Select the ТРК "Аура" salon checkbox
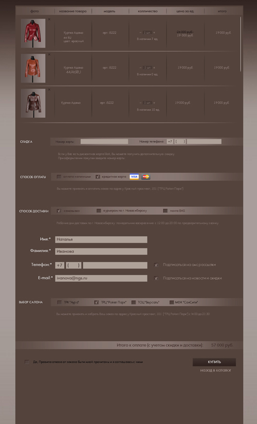 coord(59,302)
